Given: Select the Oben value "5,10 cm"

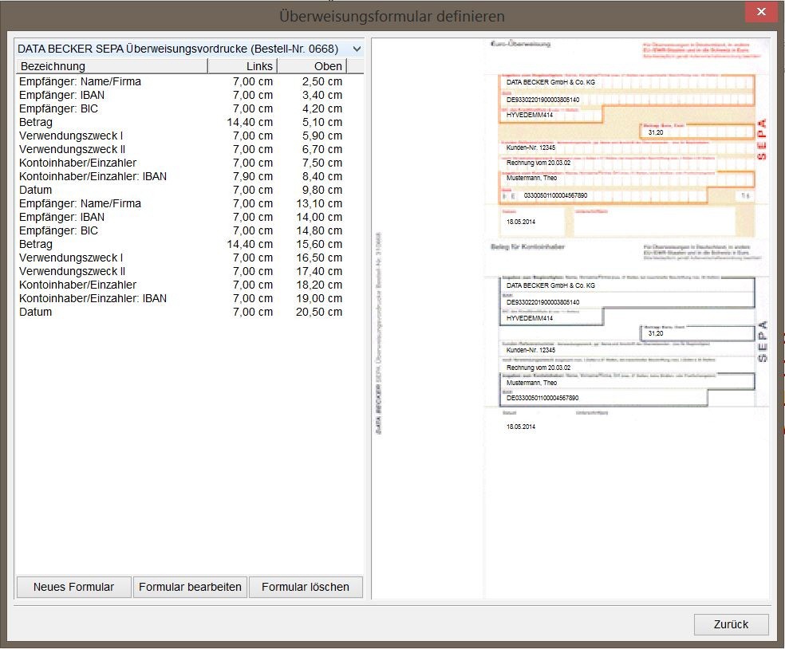Looking at the screenshot, I should (322, 122).
